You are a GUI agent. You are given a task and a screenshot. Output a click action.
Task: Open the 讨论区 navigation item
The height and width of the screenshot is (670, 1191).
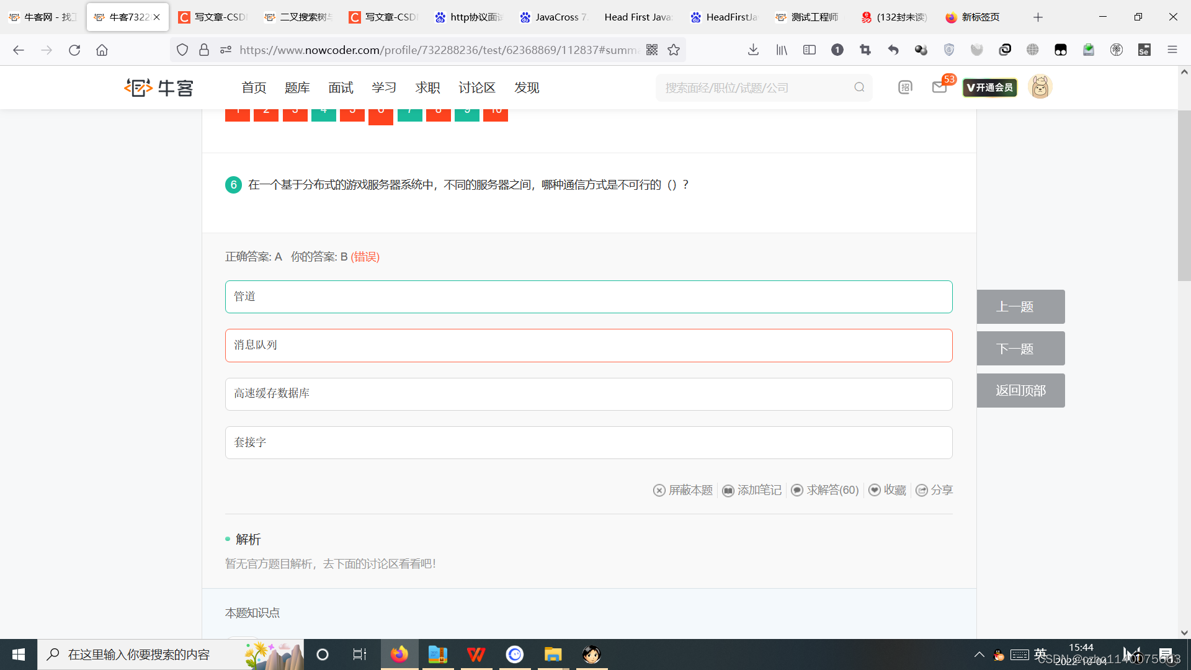coord(477,87)
